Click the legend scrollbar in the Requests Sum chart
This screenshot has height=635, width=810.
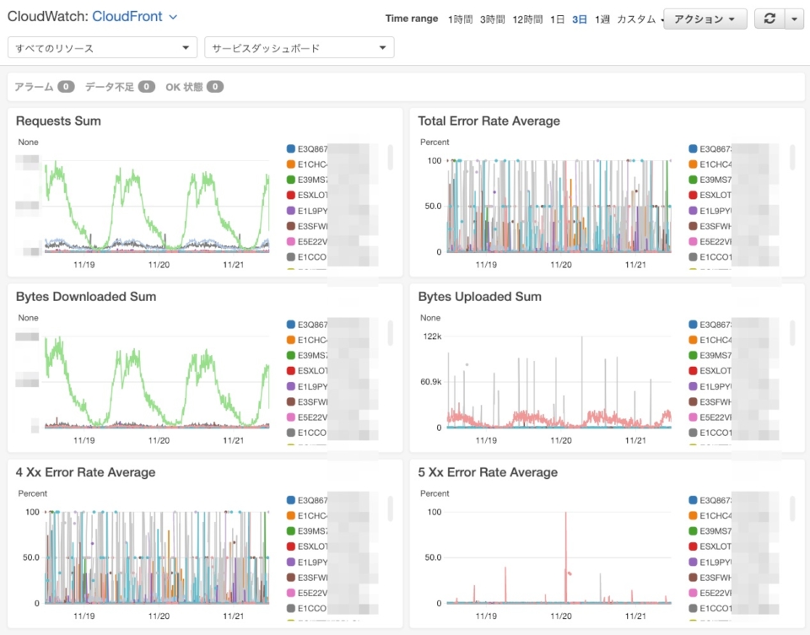click(x=388, y=156)
